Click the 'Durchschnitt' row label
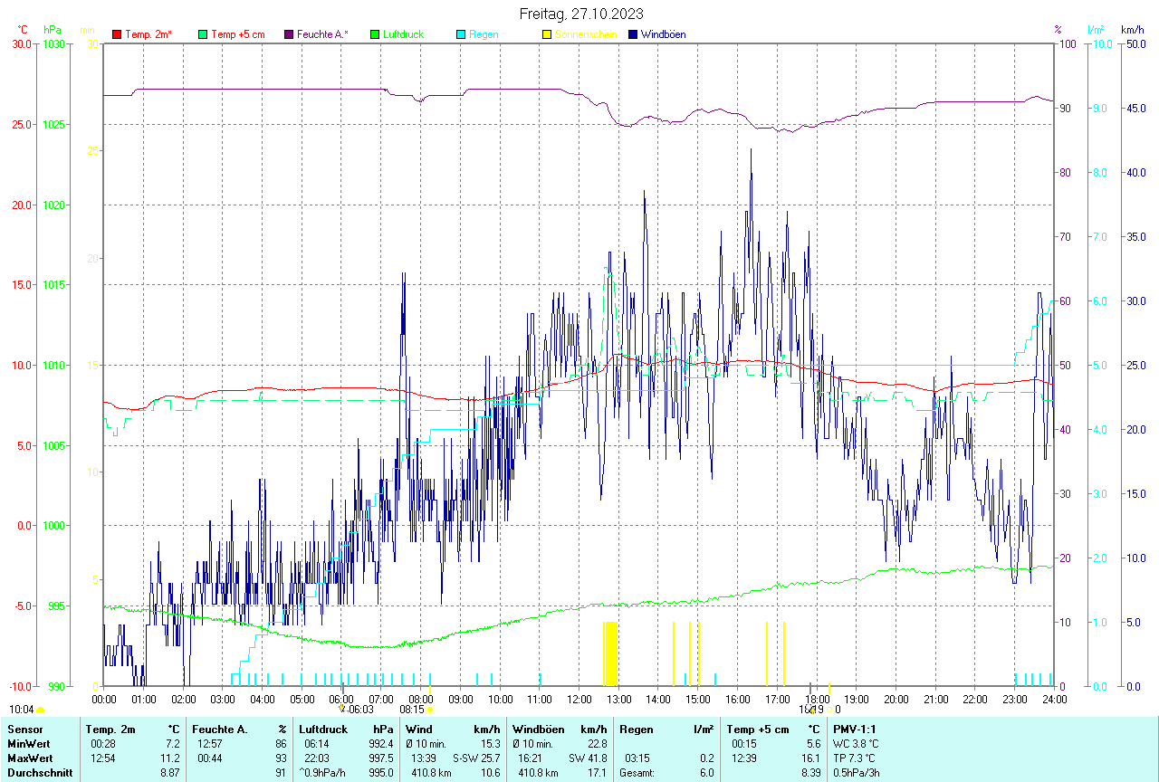 pyautogui.click(x=38, y=773)
